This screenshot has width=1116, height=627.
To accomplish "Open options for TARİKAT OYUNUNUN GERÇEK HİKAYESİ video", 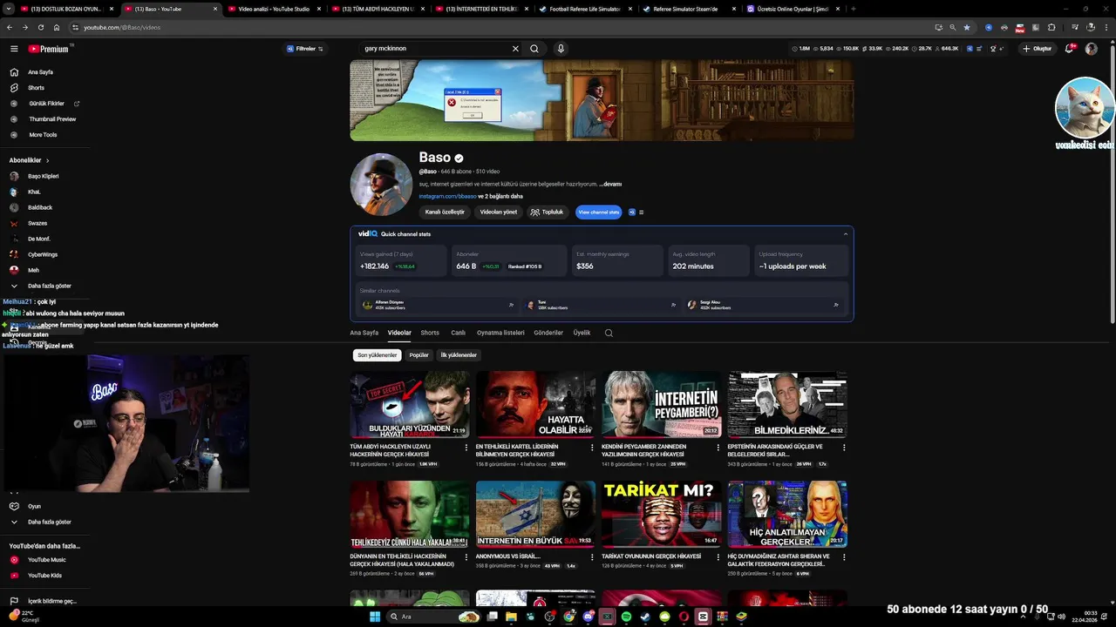I will [x=718, y=556].
